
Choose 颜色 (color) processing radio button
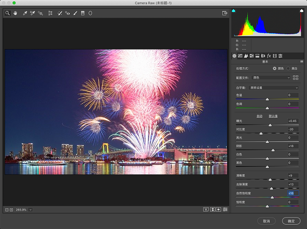tap(275, 68)
